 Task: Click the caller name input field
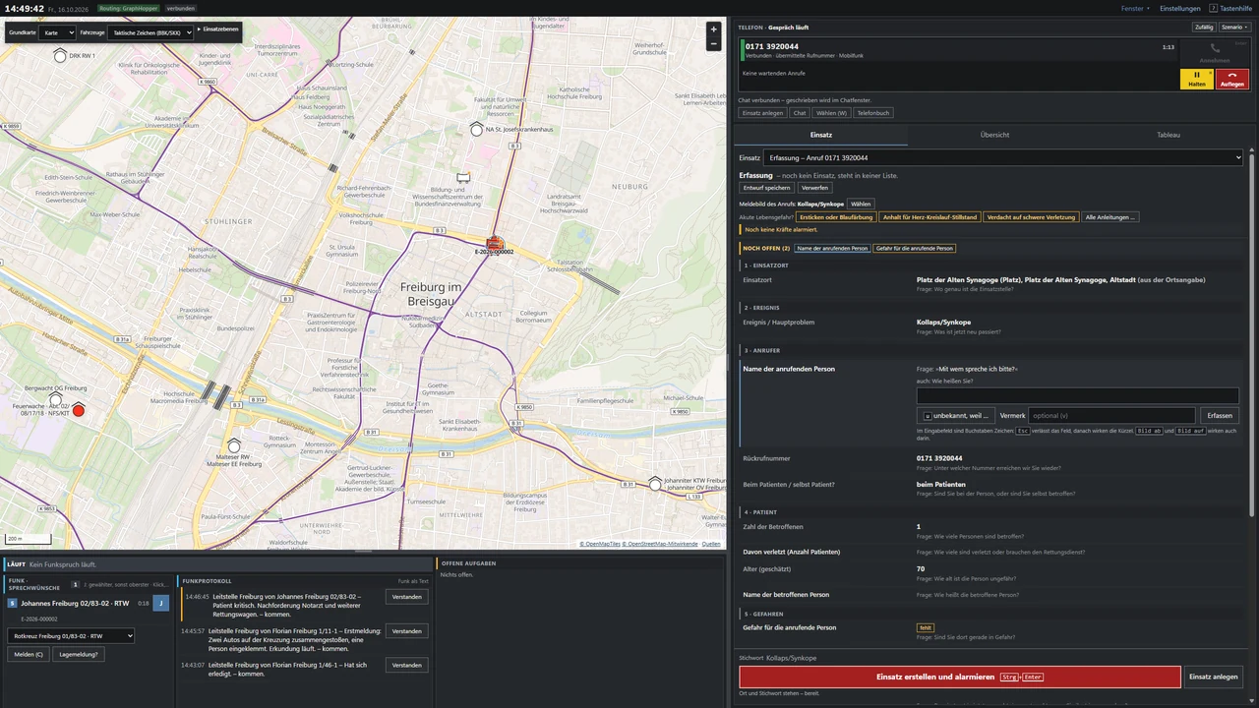1077,395
